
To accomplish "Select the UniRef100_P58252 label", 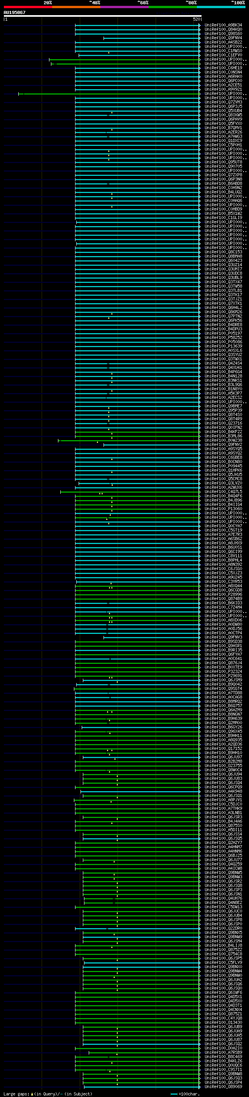I will (223, 337).
